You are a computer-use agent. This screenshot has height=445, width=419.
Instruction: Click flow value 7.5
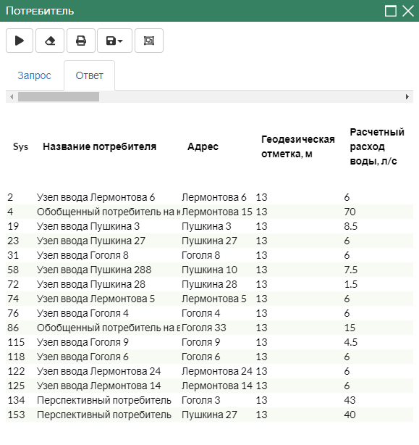[351, 270]
